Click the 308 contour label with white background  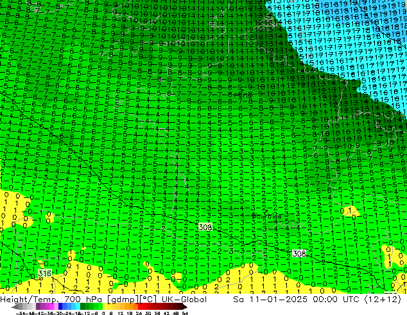click(x=299, y=253)
